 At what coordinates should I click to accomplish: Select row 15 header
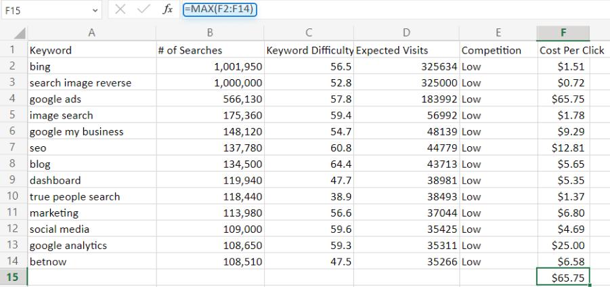point(14,278)
